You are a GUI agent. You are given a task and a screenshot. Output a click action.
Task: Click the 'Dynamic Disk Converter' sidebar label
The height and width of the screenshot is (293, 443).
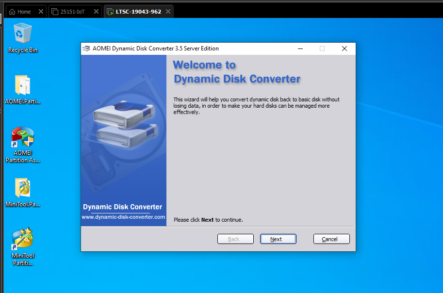pyautogui.click(x=122, y=207)
